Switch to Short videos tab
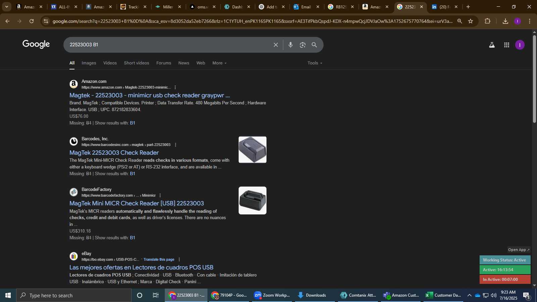537x302 pixels. tap(137, 63)
